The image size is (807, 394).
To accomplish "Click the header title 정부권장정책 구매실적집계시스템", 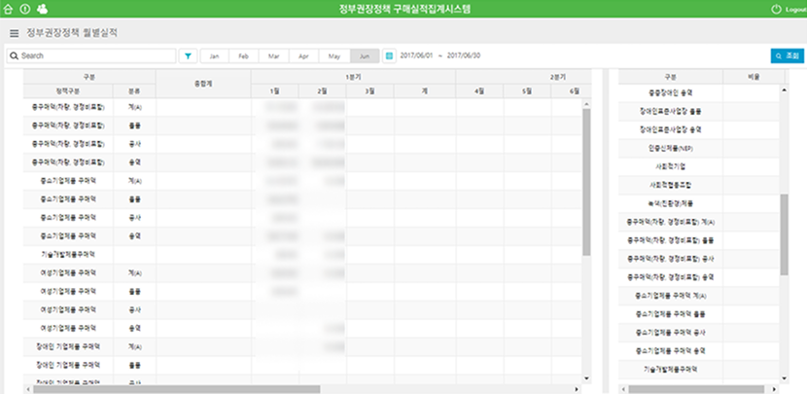I will click(404, 9).
